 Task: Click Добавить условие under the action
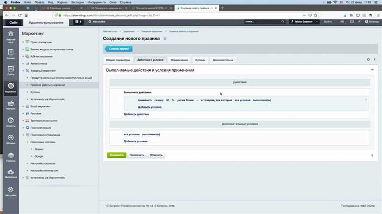150,107
